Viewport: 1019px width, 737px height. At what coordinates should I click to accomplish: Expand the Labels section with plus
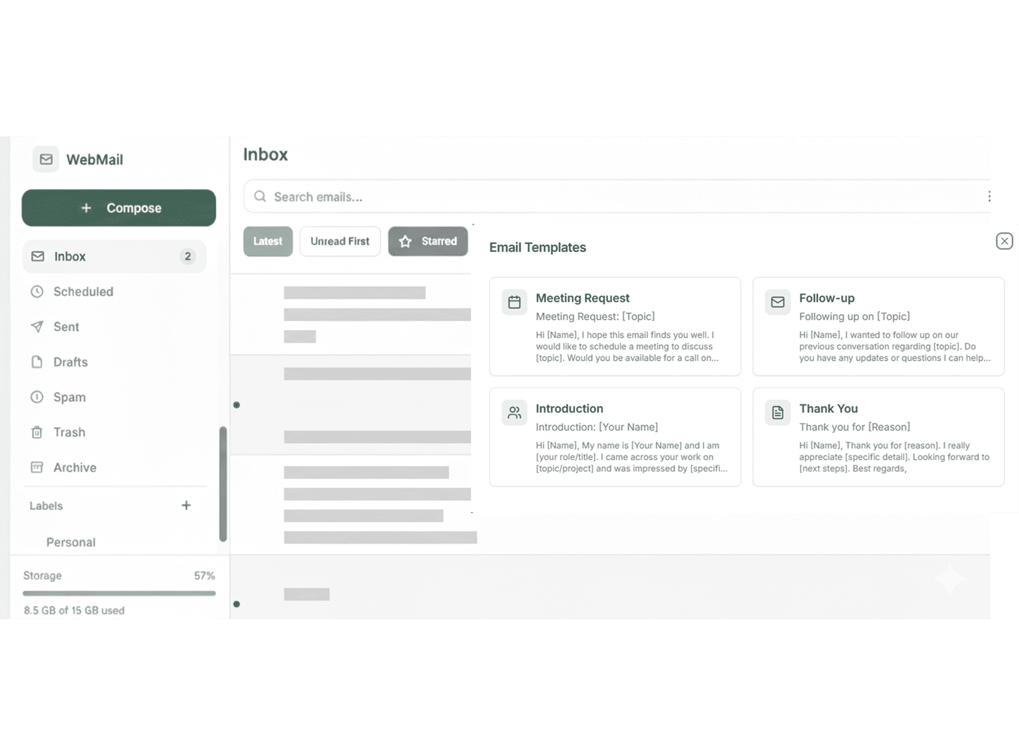(x=186, y=506)
